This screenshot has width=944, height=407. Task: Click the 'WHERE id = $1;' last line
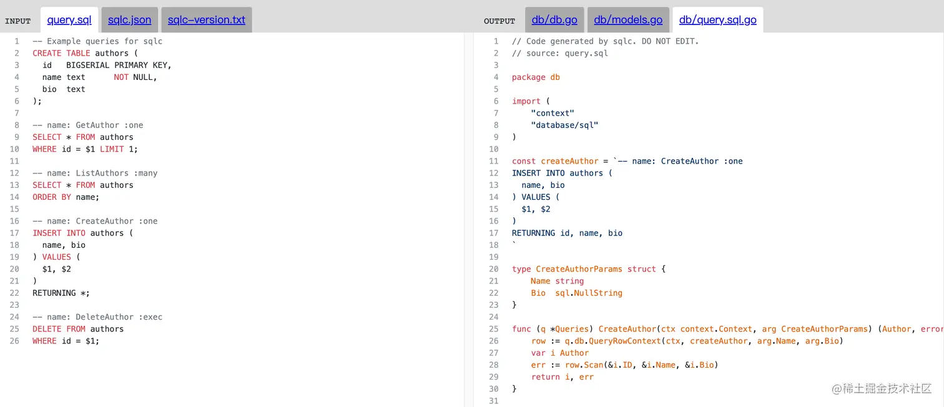point(66,341)
